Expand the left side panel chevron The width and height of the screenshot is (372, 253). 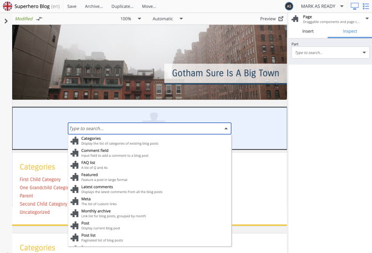coord(6,21)
